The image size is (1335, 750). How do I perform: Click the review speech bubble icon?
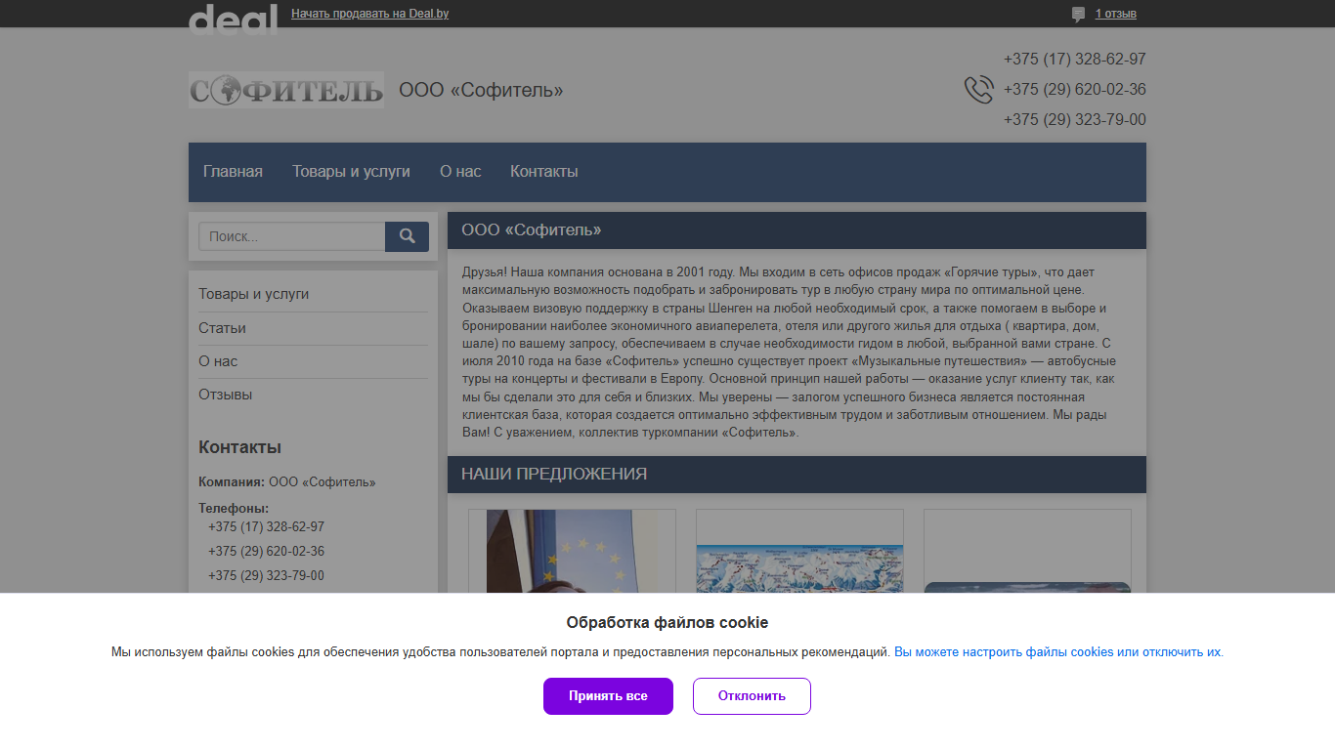click(x=1078, y=15)
